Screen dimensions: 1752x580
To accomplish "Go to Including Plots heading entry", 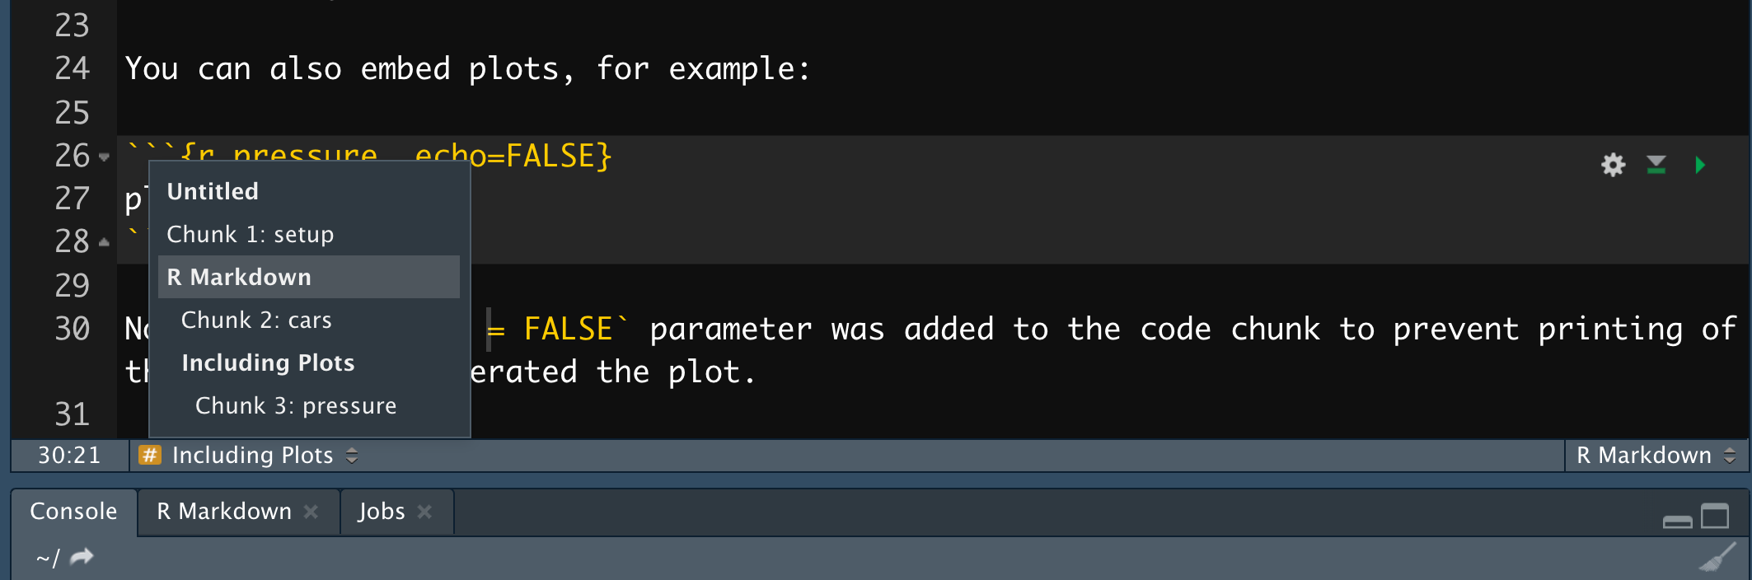I will pos(268,363).
